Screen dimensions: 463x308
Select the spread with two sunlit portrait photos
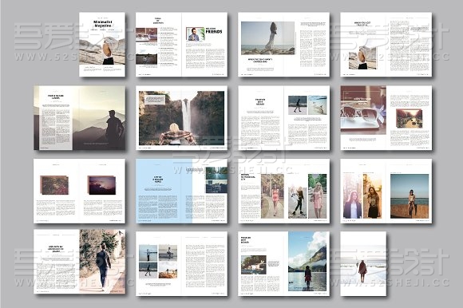point(386,192)
